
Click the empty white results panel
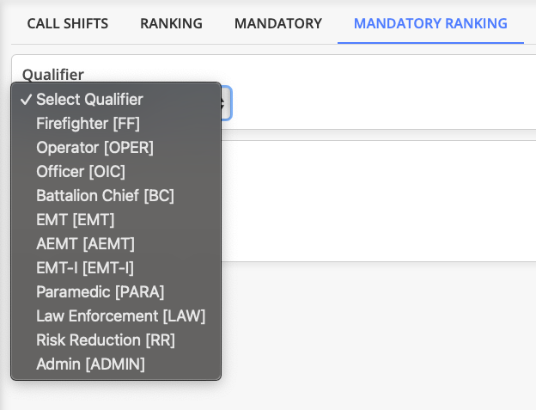coord(378,202)
